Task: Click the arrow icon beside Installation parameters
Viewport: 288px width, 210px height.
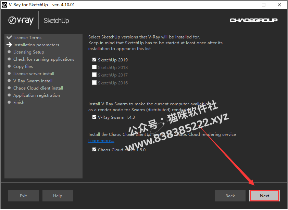Action: point(9,45)
